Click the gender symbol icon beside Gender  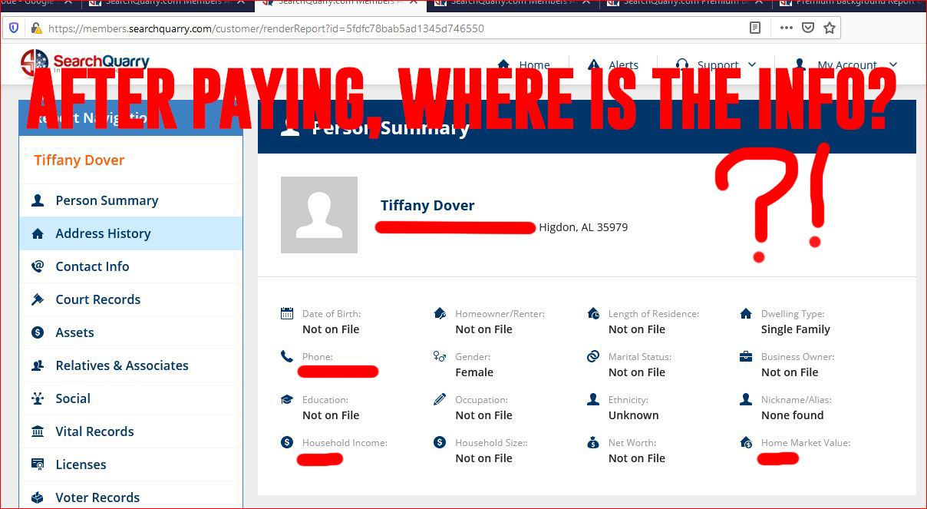click(440, 356)
